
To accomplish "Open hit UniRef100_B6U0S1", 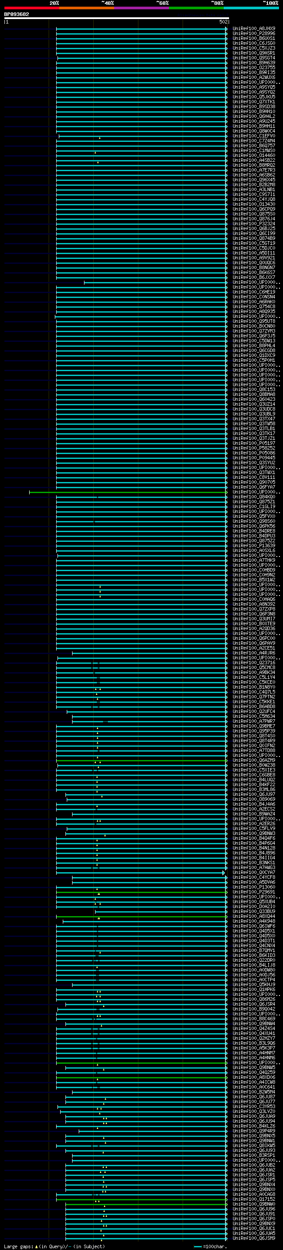I will pos(254,38).
